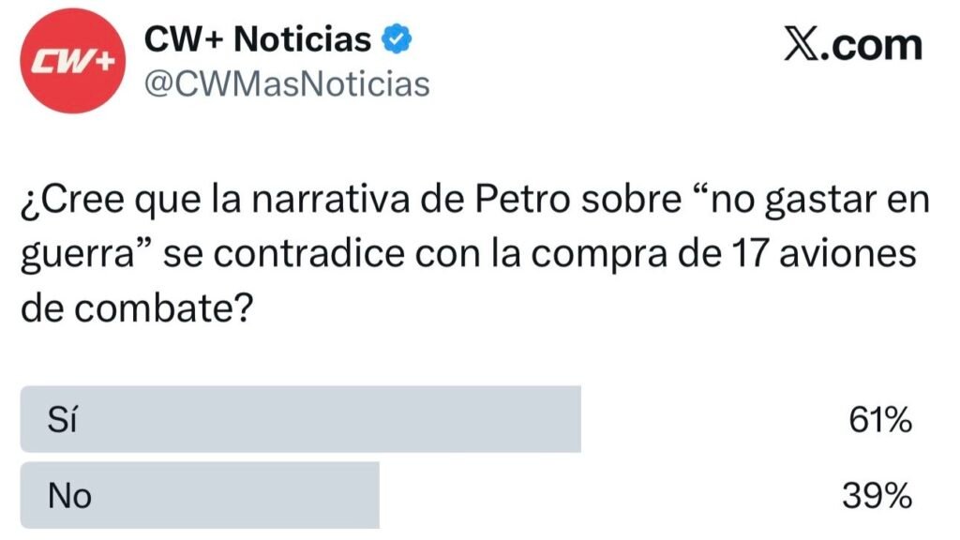
Task: Vote "No" in the poll bar
Action: (200, 494)
